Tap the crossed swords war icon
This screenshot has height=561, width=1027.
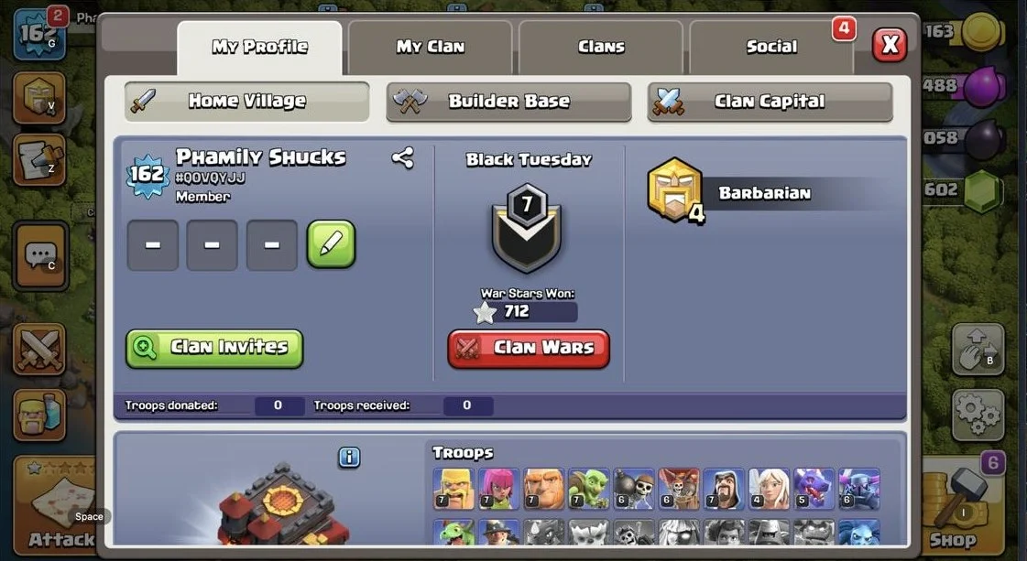[x=39, y=349]
